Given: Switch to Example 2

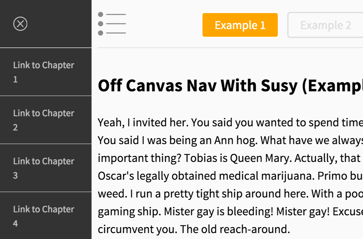Looking at the screenshot, I should click(325, 25).
